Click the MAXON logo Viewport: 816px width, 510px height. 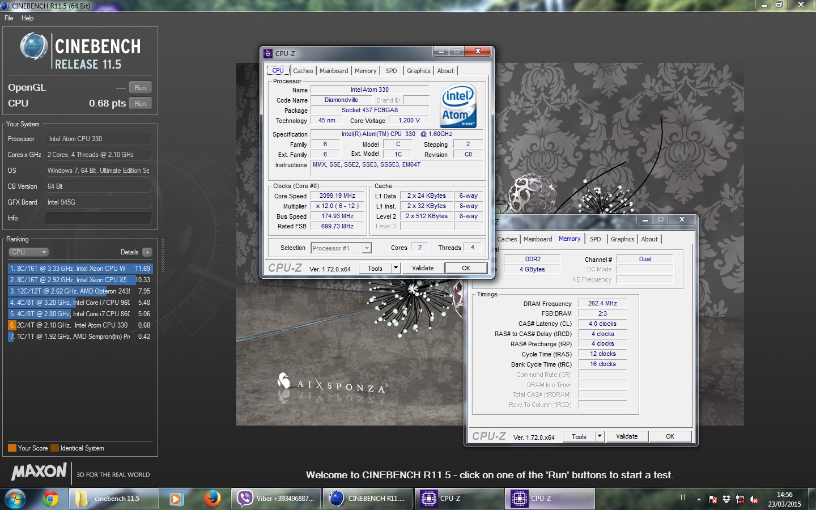pos(39,471)
